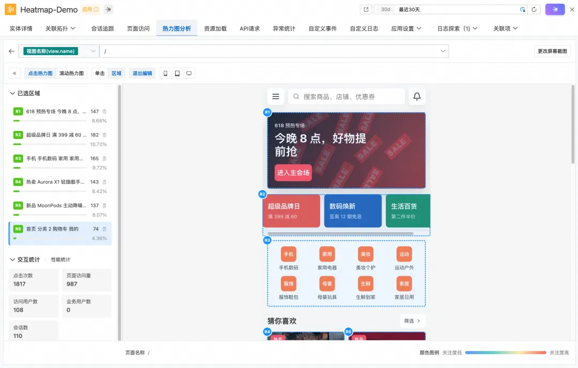Open the 会话追踪 tab
Screen dimensions: 578x368
[x=102, y=28]
